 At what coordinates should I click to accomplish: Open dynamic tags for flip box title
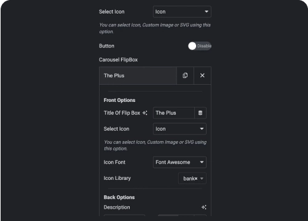(x=200, y=113)
